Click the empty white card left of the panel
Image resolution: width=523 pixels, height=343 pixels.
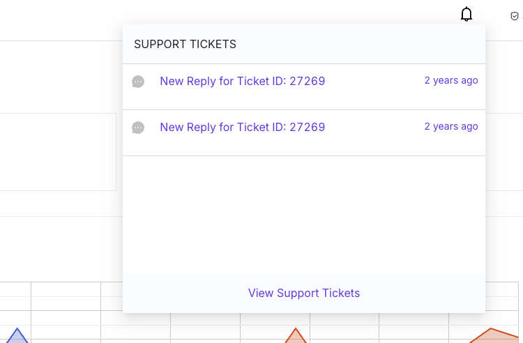click(x=58, y=152)
